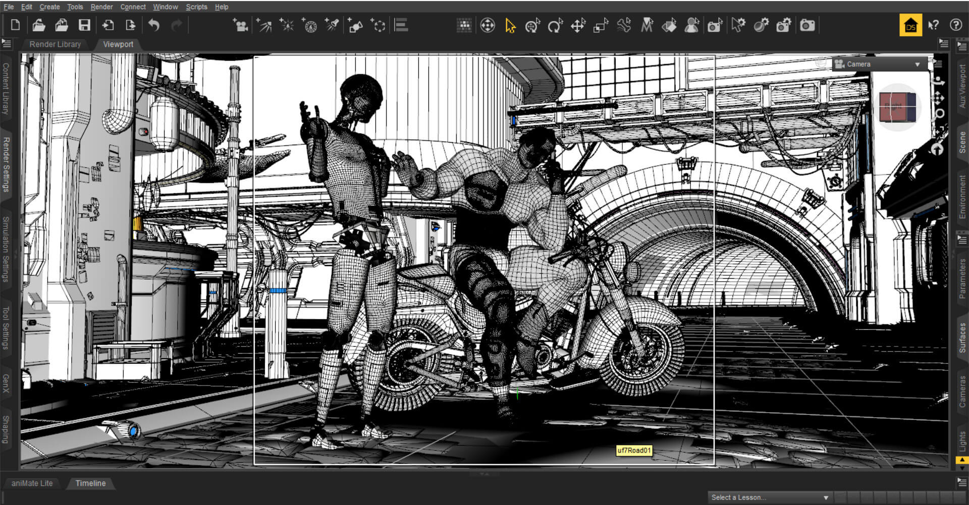Image resolution: width=969 pixels, height=505 pixels.
Task: Click the pan camera viewport control
Action: (x=939, y=97)
